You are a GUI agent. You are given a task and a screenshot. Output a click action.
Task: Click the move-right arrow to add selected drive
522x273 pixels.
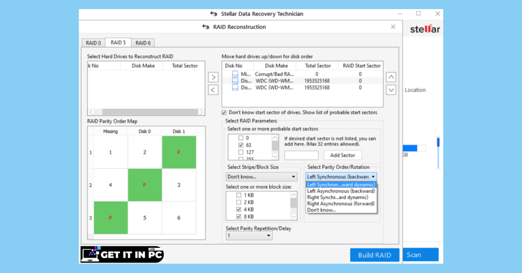click(x=213, y=77)
